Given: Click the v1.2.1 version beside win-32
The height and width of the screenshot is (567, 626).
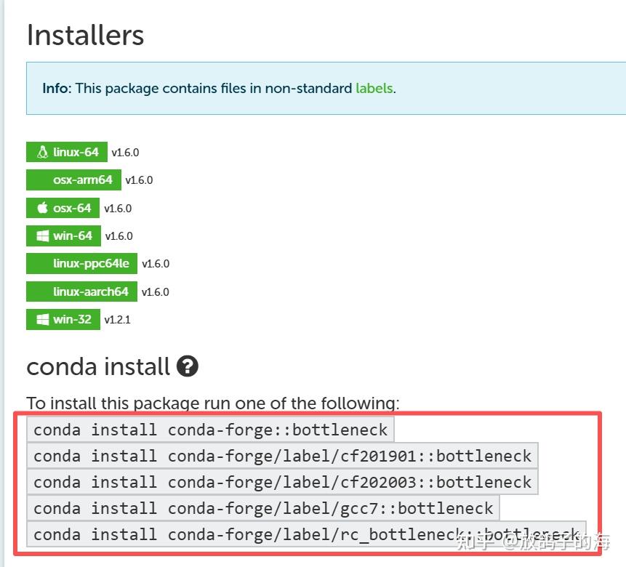Looking at the screenshot, I should (x=117, y=320).
